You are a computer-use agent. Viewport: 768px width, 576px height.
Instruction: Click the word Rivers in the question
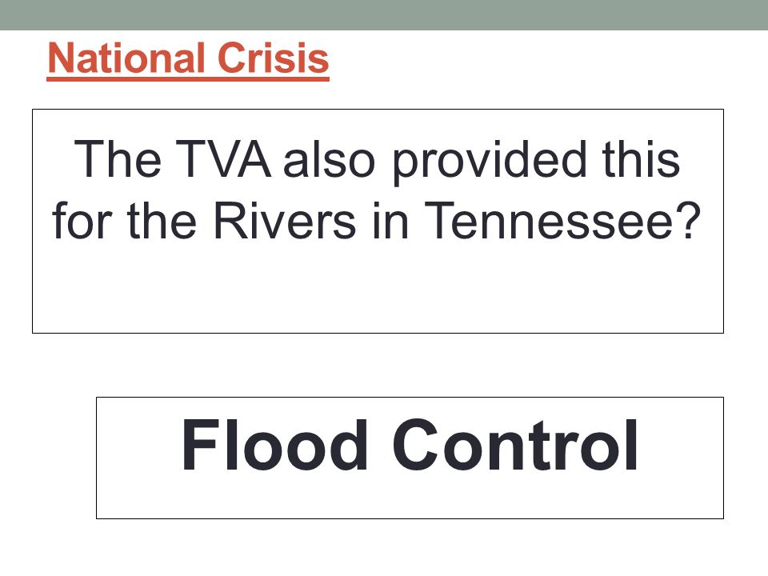[285, 221]
